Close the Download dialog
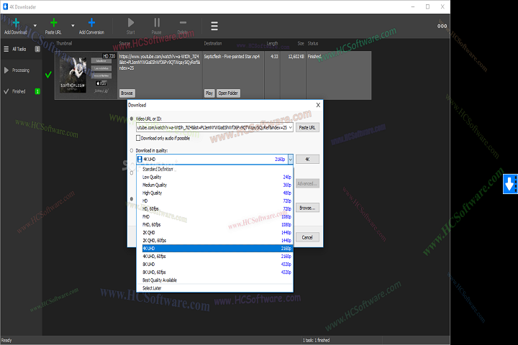The width and height of the screenshot is (518, 345). [x=318, y=105]
